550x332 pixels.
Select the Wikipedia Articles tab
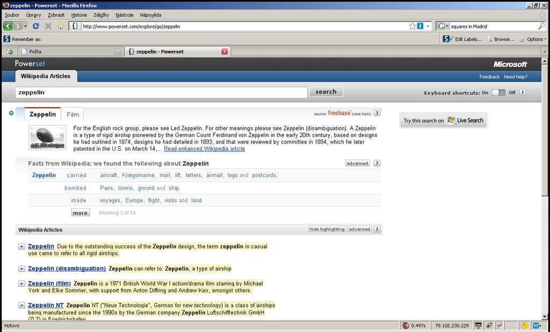46,76
